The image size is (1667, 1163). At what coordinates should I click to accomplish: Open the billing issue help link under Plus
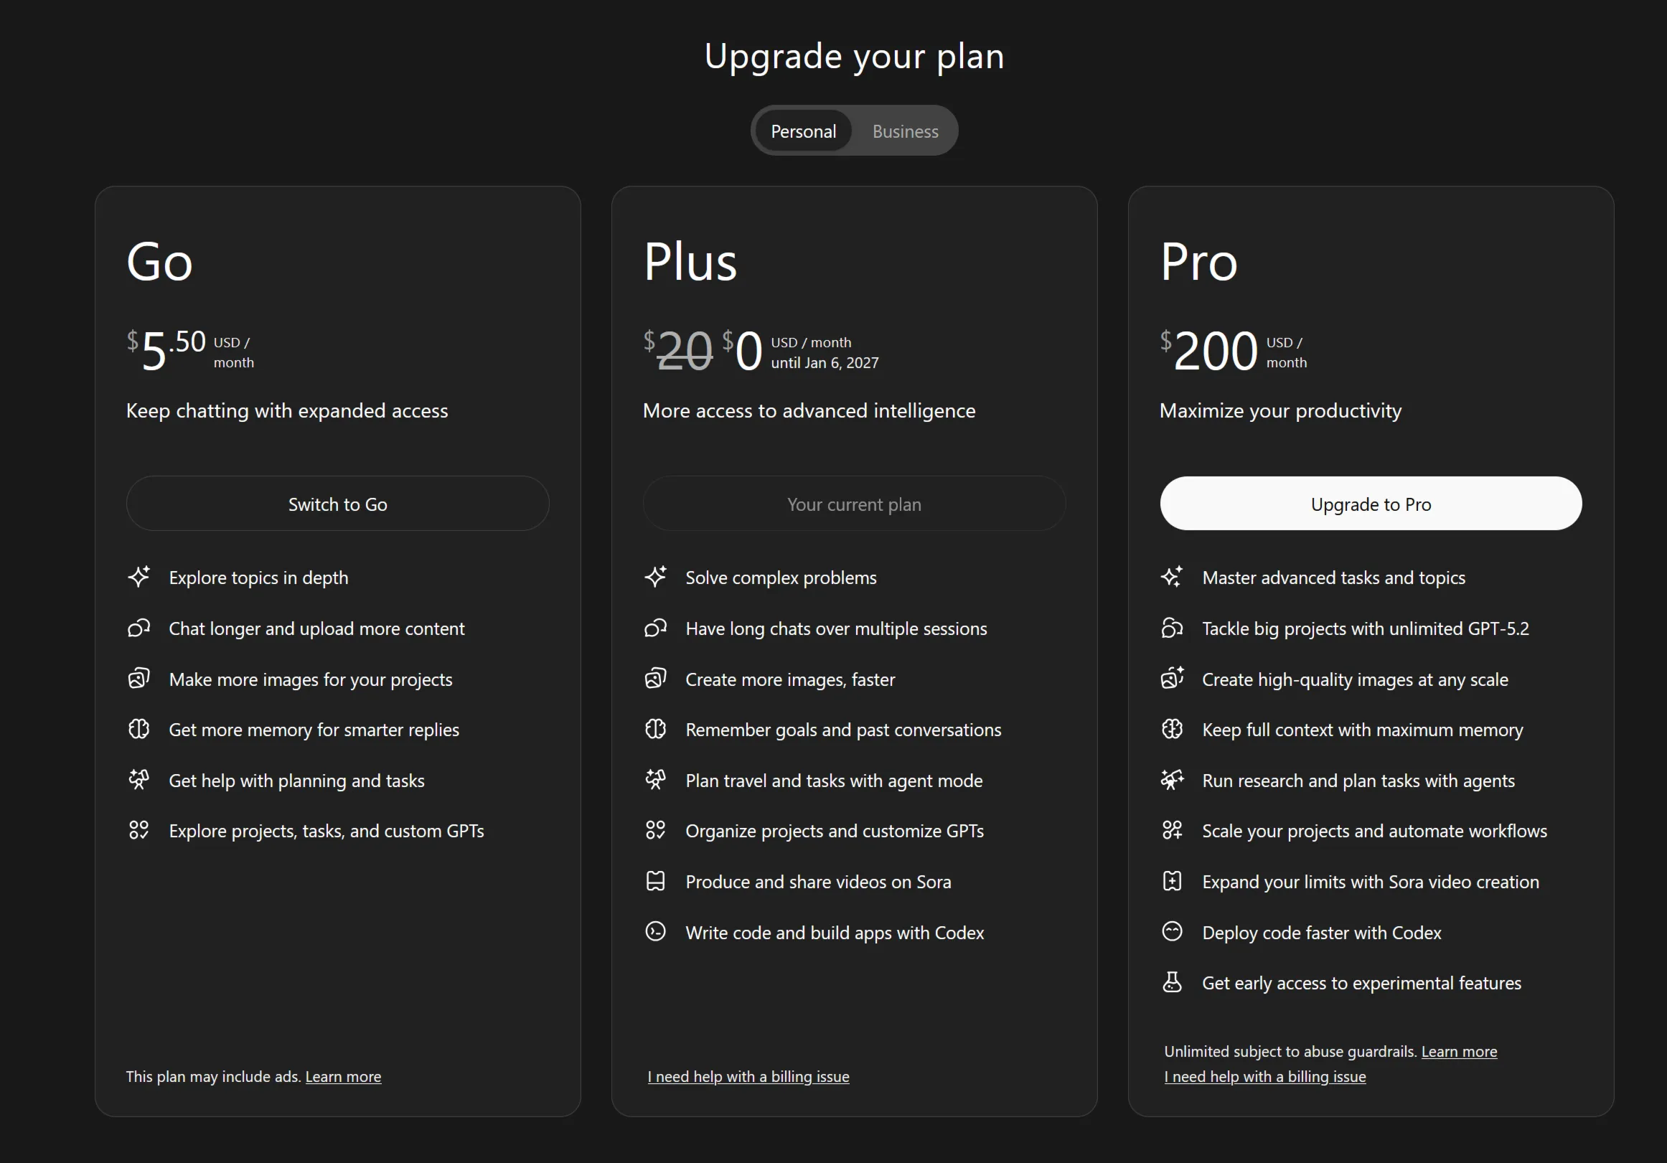point(748,1077)
